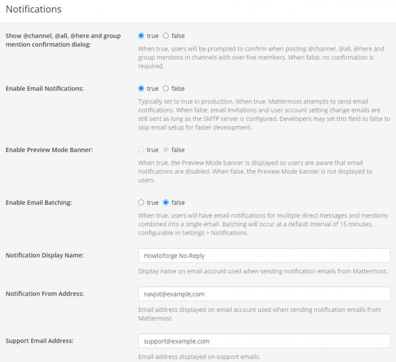The image size is (396, 362).
Task: Click the Notification Display Name label
Action: 45,255
